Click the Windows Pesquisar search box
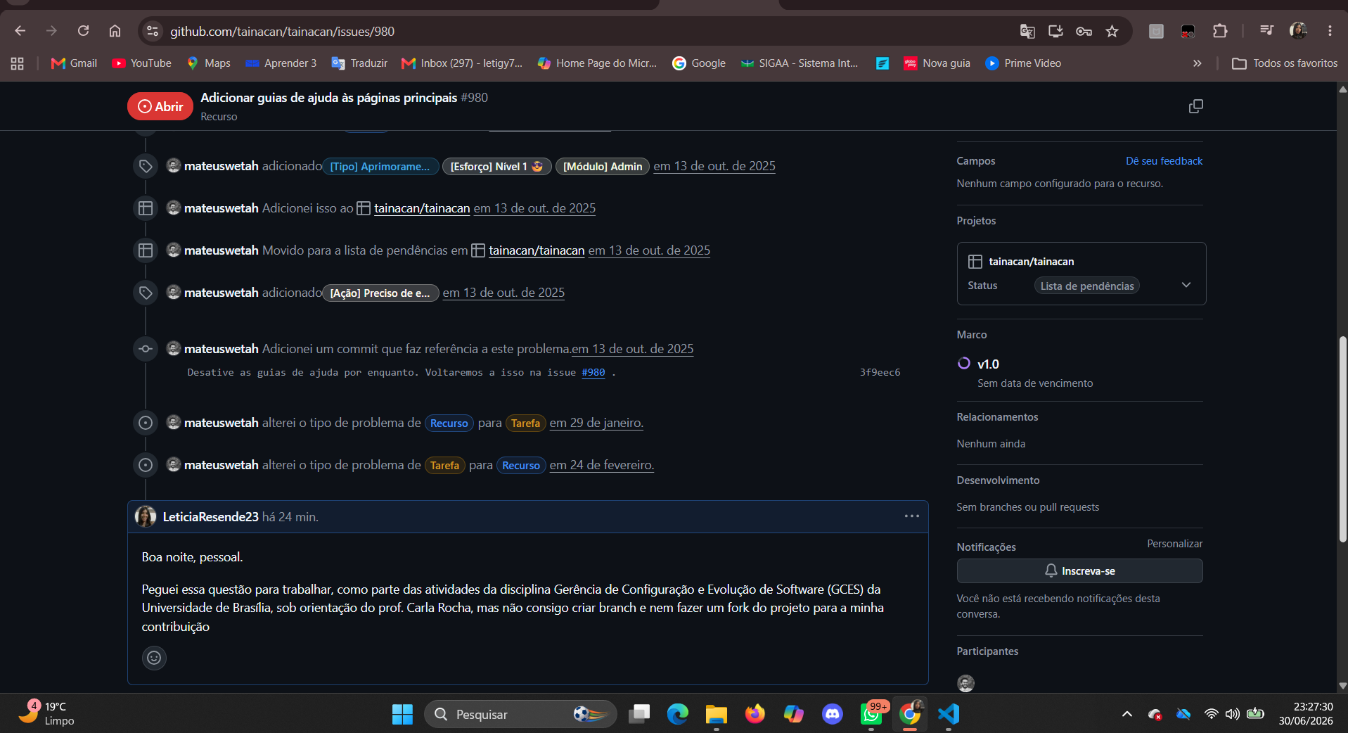Image resolution: width=1348 pixels, height=733 pixels. [x=520, y=714]
